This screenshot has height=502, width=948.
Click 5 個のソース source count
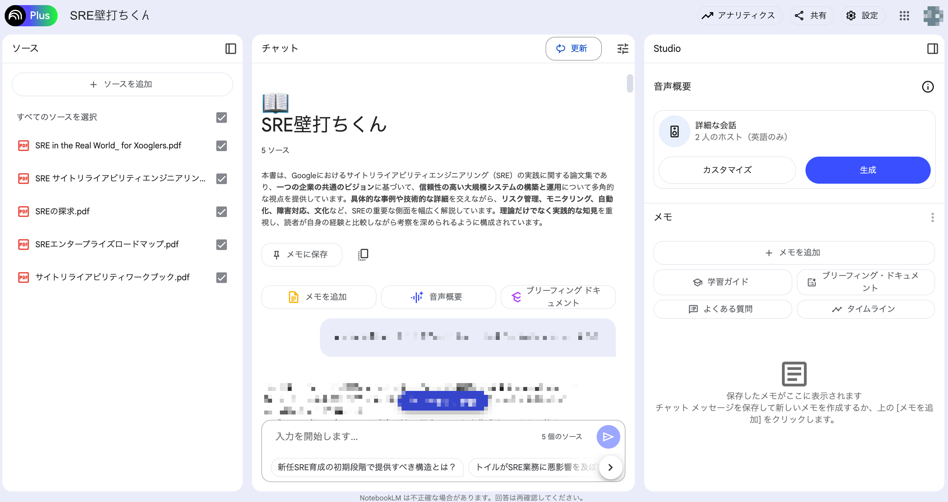pos(562,437)
